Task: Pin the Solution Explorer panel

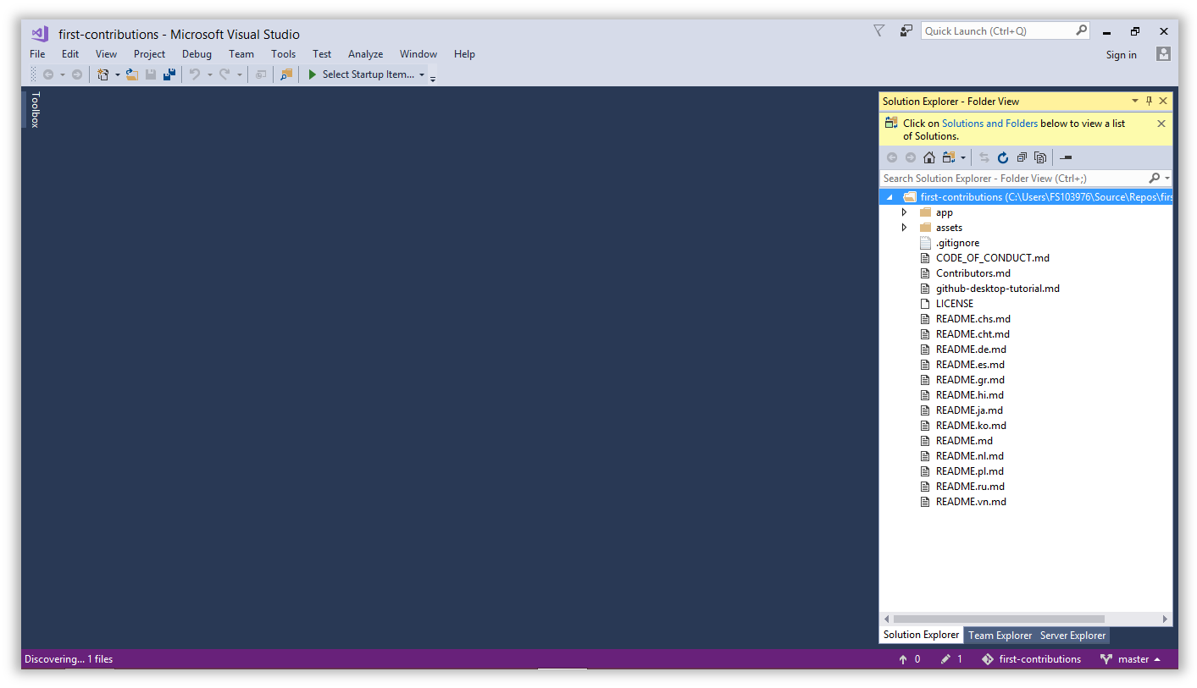Action: pyautogui.click(x=1150, y=101)
